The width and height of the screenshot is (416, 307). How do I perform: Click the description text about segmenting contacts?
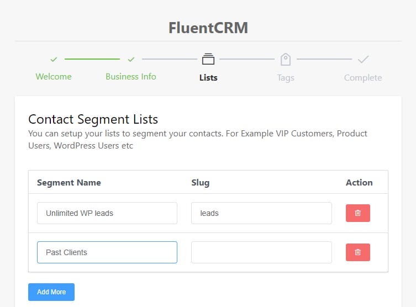click(x=198, y=140)
